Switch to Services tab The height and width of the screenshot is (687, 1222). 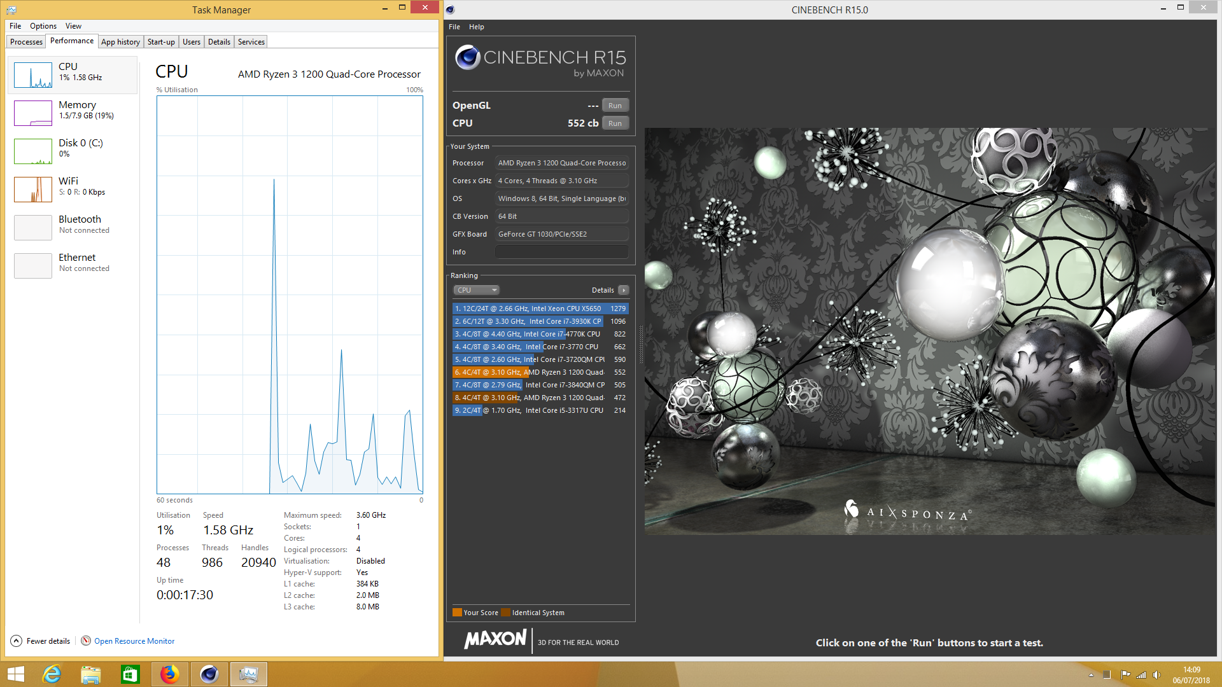click(x=251, y=42)
